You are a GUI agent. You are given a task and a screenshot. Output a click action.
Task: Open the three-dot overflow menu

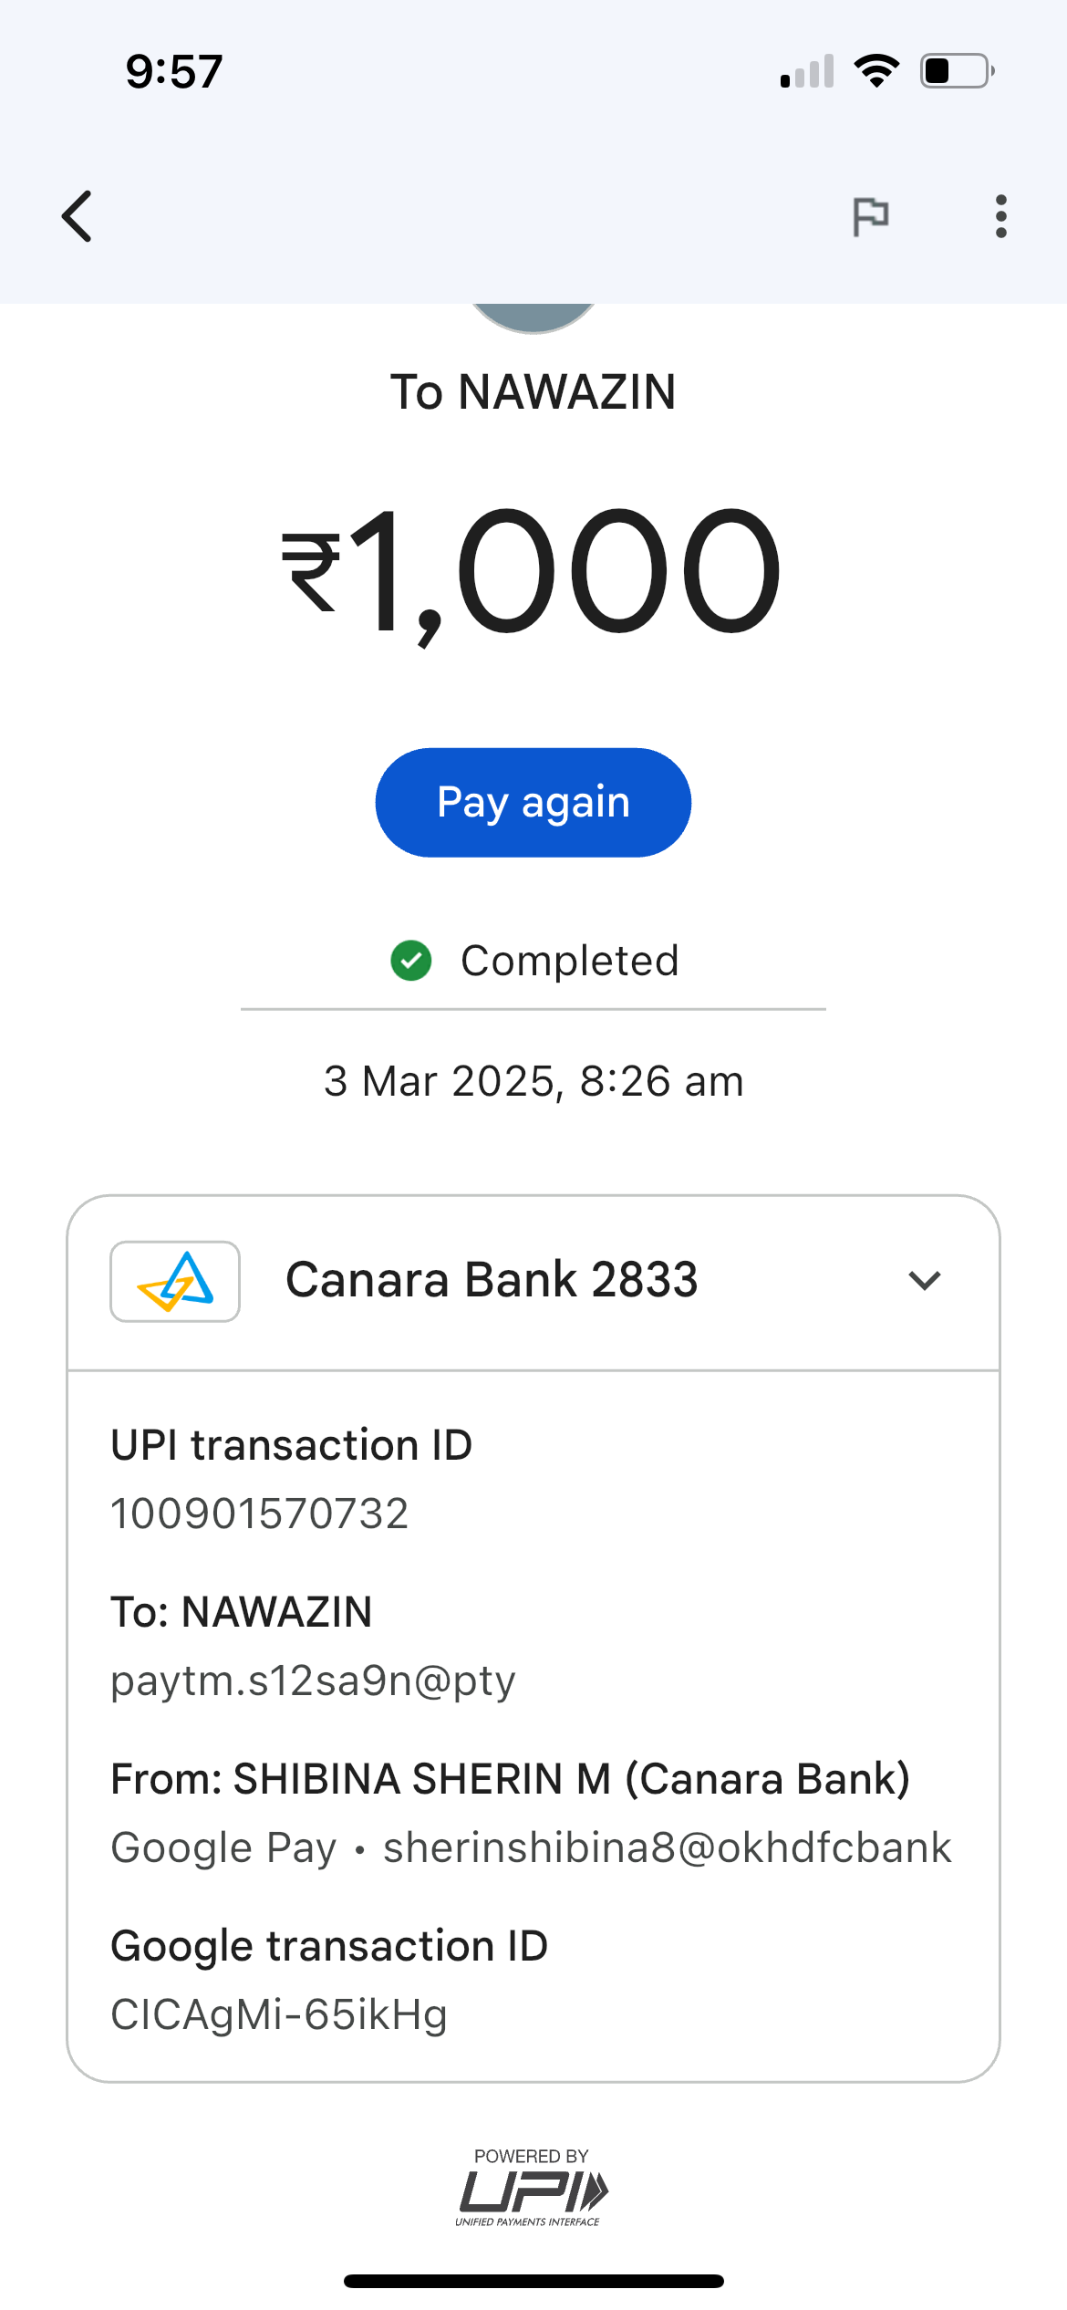1000,216
